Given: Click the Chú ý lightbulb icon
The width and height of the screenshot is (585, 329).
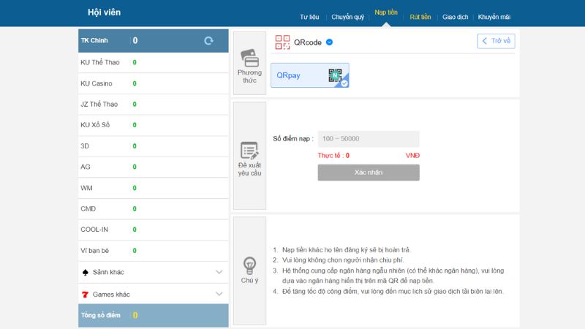Looking at the screenshot, I should click(249, 265).
